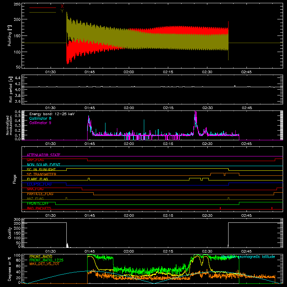The height and width of the screenshot is (287, 287).
Task: Click the 02:00 time label under Pointing plot
Action: point(129,72)
